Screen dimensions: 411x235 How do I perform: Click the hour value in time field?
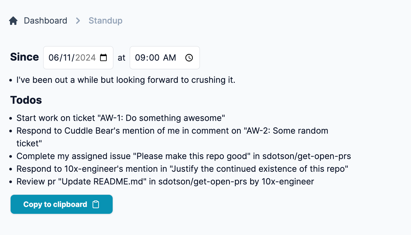(140, 58)
